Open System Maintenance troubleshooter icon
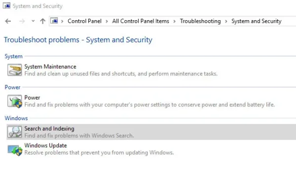 pyautogui.click(x=14, y=70)
